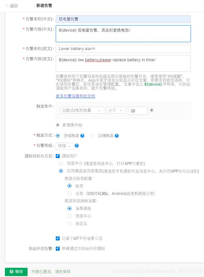204x277 pixels.
Task: Click 返回 to go back
Action: [x=14, y=6]
